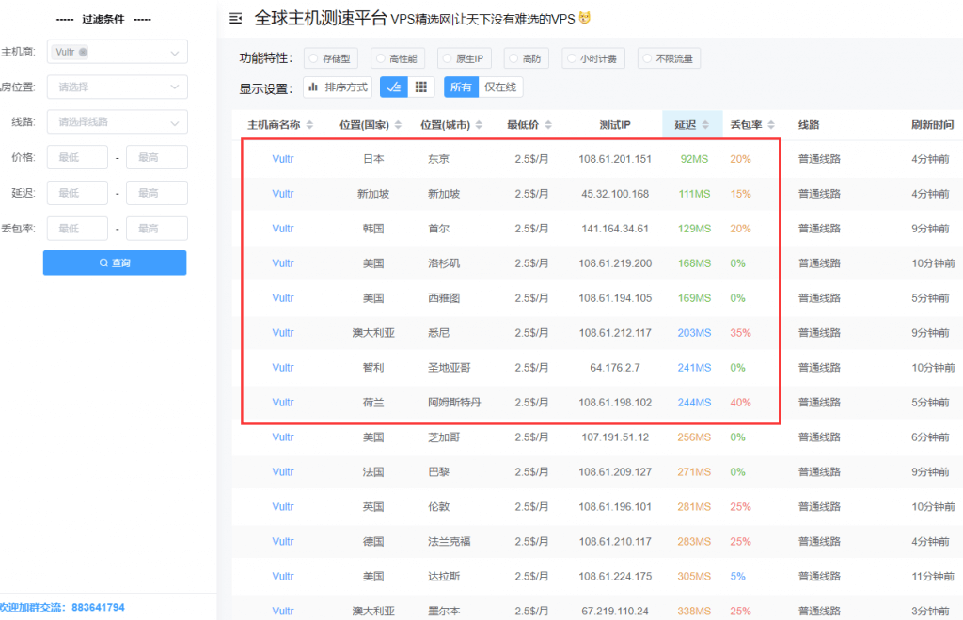The image size is (963, 620).
Task: Open the 主机商 provider dropdown
Action: [118, 53]
